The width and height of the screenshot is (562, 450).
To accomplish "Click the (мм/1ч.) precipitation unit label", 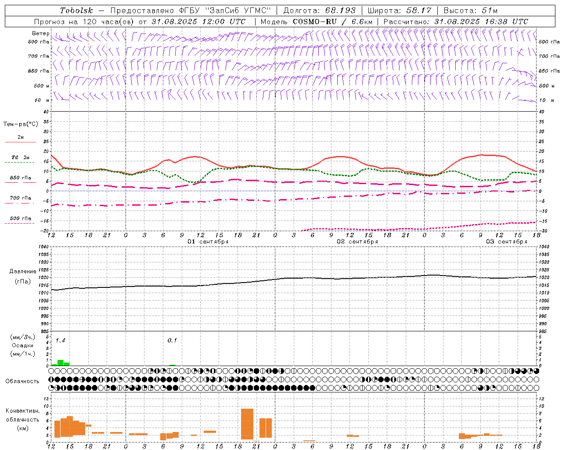I will [x=23, y=354].
